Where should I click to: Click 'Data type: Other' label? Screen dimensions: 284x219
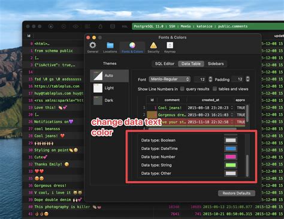156,173
